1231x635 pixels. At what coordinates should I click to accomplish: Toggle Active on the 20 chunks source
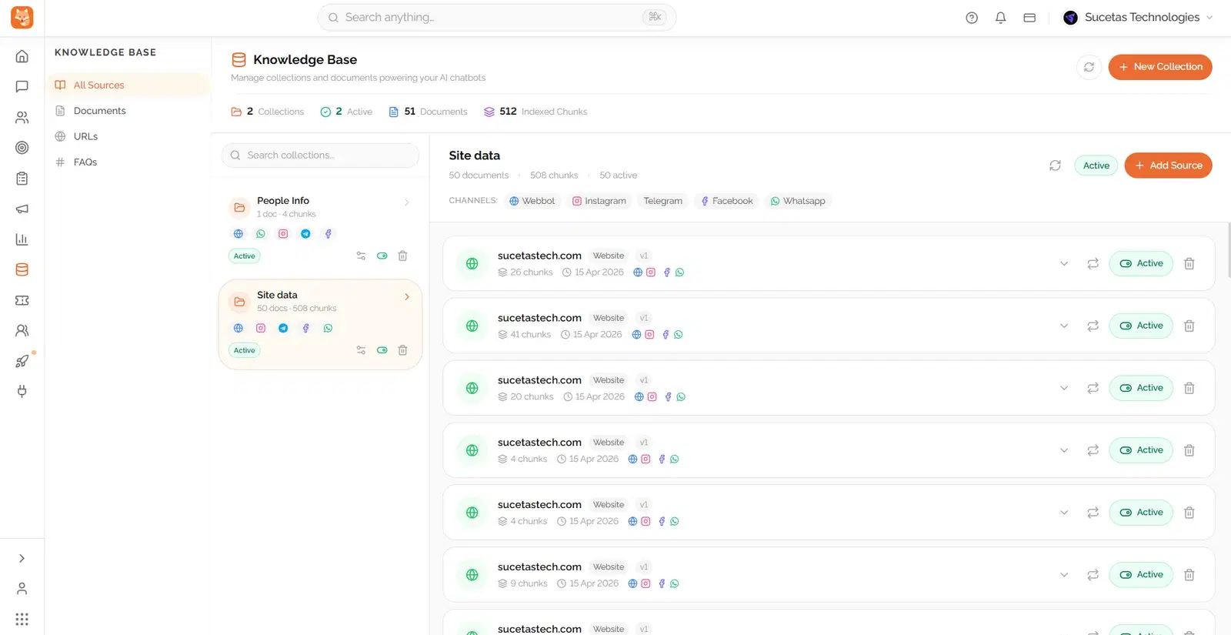1141,388
